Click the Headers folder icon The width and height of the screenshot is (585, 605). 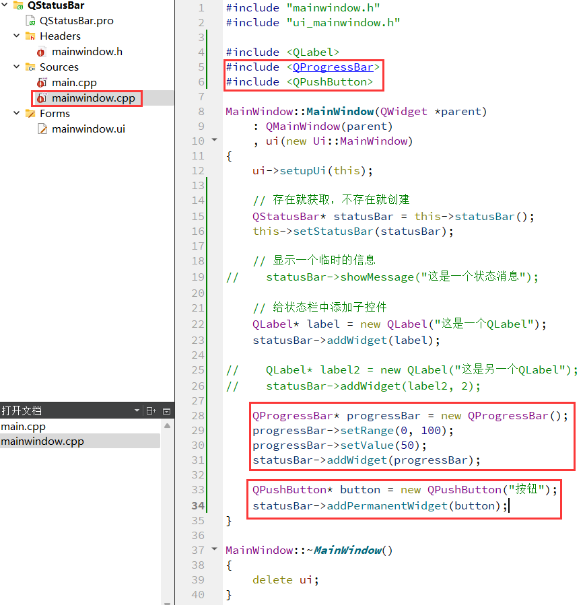[x=30, y=36]
